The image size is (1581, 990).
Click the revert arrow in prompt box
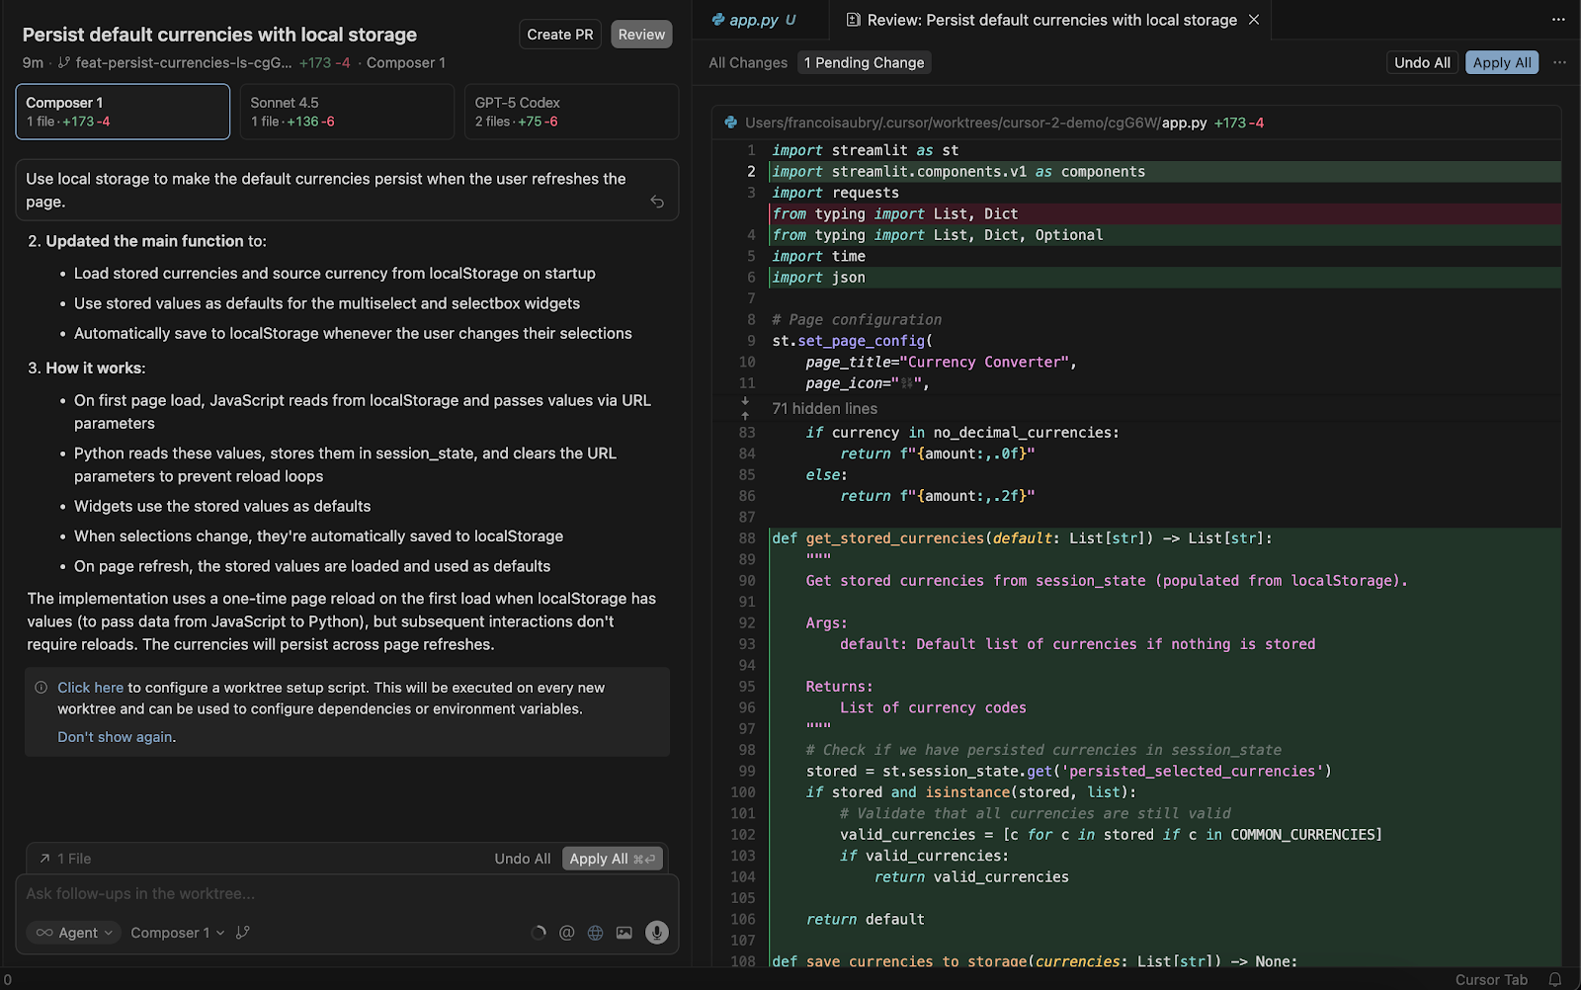tap(657, 202)
